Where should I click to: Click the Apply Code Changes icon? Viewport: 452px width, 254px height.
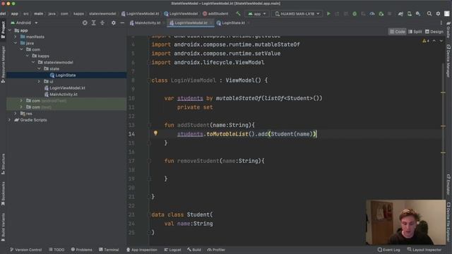[345, 13]
